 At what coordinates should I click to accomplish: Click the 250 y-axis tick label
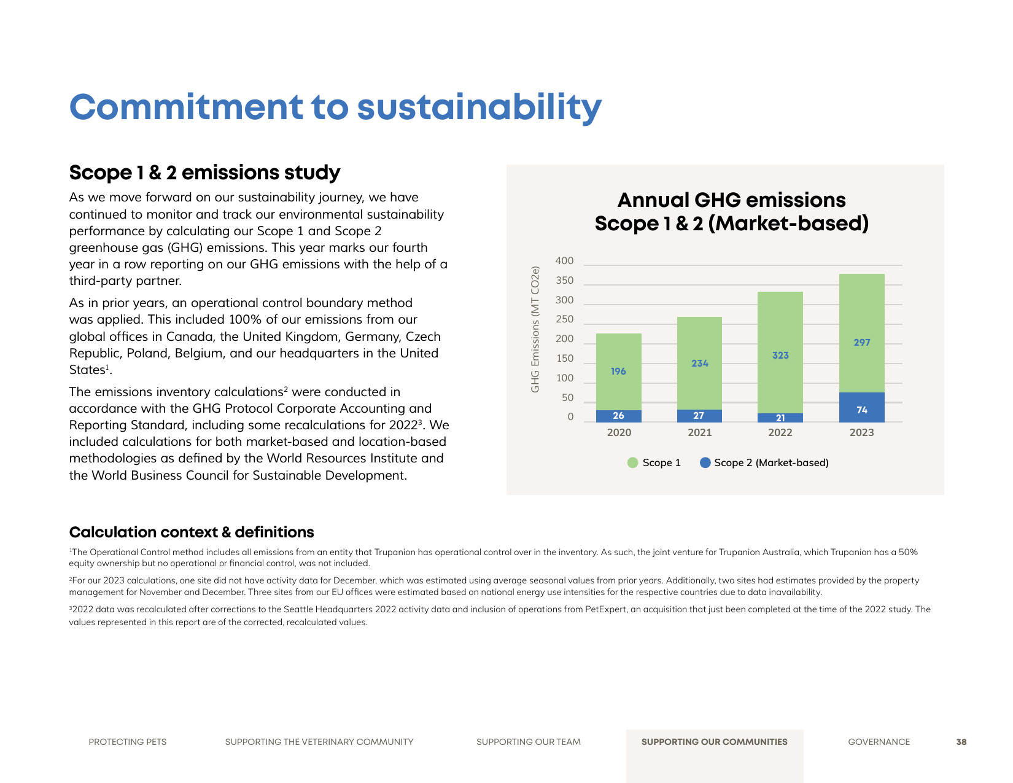coord(564,319)
